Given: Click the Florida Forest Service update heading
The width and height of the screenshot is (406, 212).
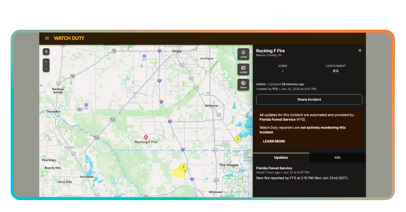Looking at the screenshot, I should pyautogui.click(x=274, y=168).
